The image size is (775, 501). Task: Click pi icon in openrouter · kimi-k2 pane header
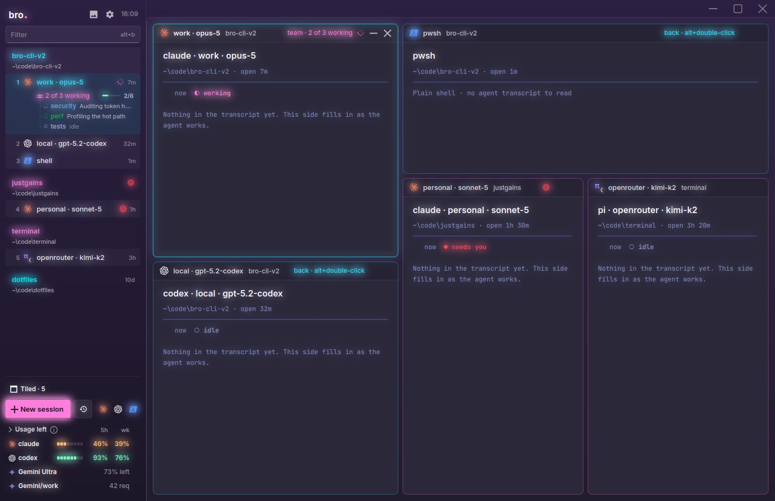pos(599,187)
